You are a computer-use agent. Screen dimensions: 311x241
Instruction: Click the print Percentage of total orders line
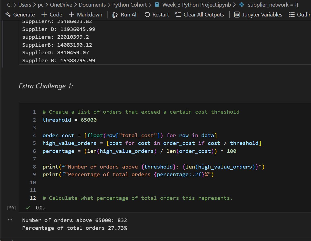[x=128, y=174]
